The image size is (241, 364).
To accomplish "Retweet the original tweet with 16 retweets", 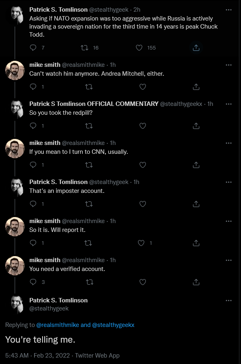I will 84,48.
